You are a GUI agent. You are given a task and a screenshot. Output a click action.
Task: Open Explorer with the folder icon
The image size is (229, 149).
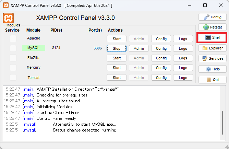click(x=213, y=48)
